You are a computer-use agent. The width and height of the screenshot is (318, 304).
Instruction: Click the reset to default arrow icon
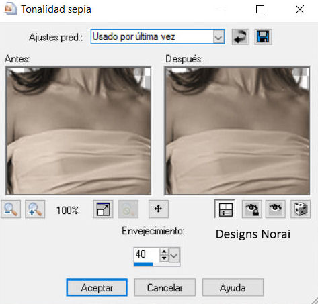click(x=240, y=37)
